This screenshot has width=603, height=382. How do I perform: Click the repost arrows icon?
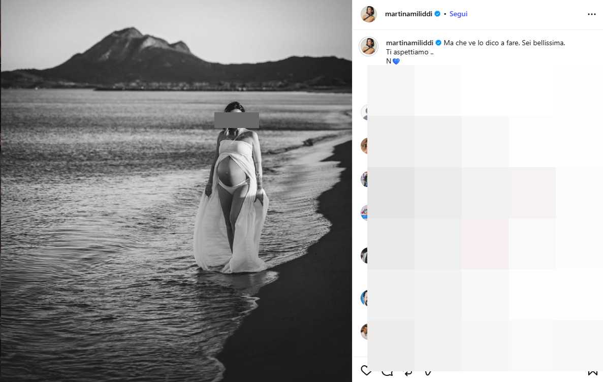(407, 371)
